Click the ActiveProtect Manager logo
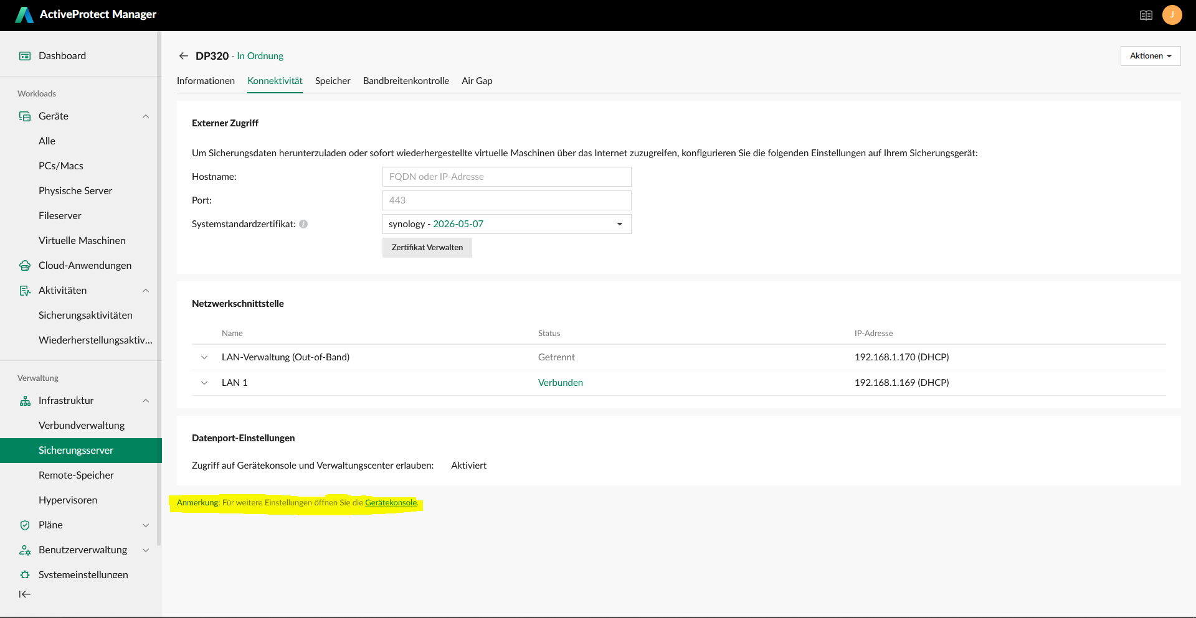The width and height of the screenshot is (1196, 618). point(25,15)
